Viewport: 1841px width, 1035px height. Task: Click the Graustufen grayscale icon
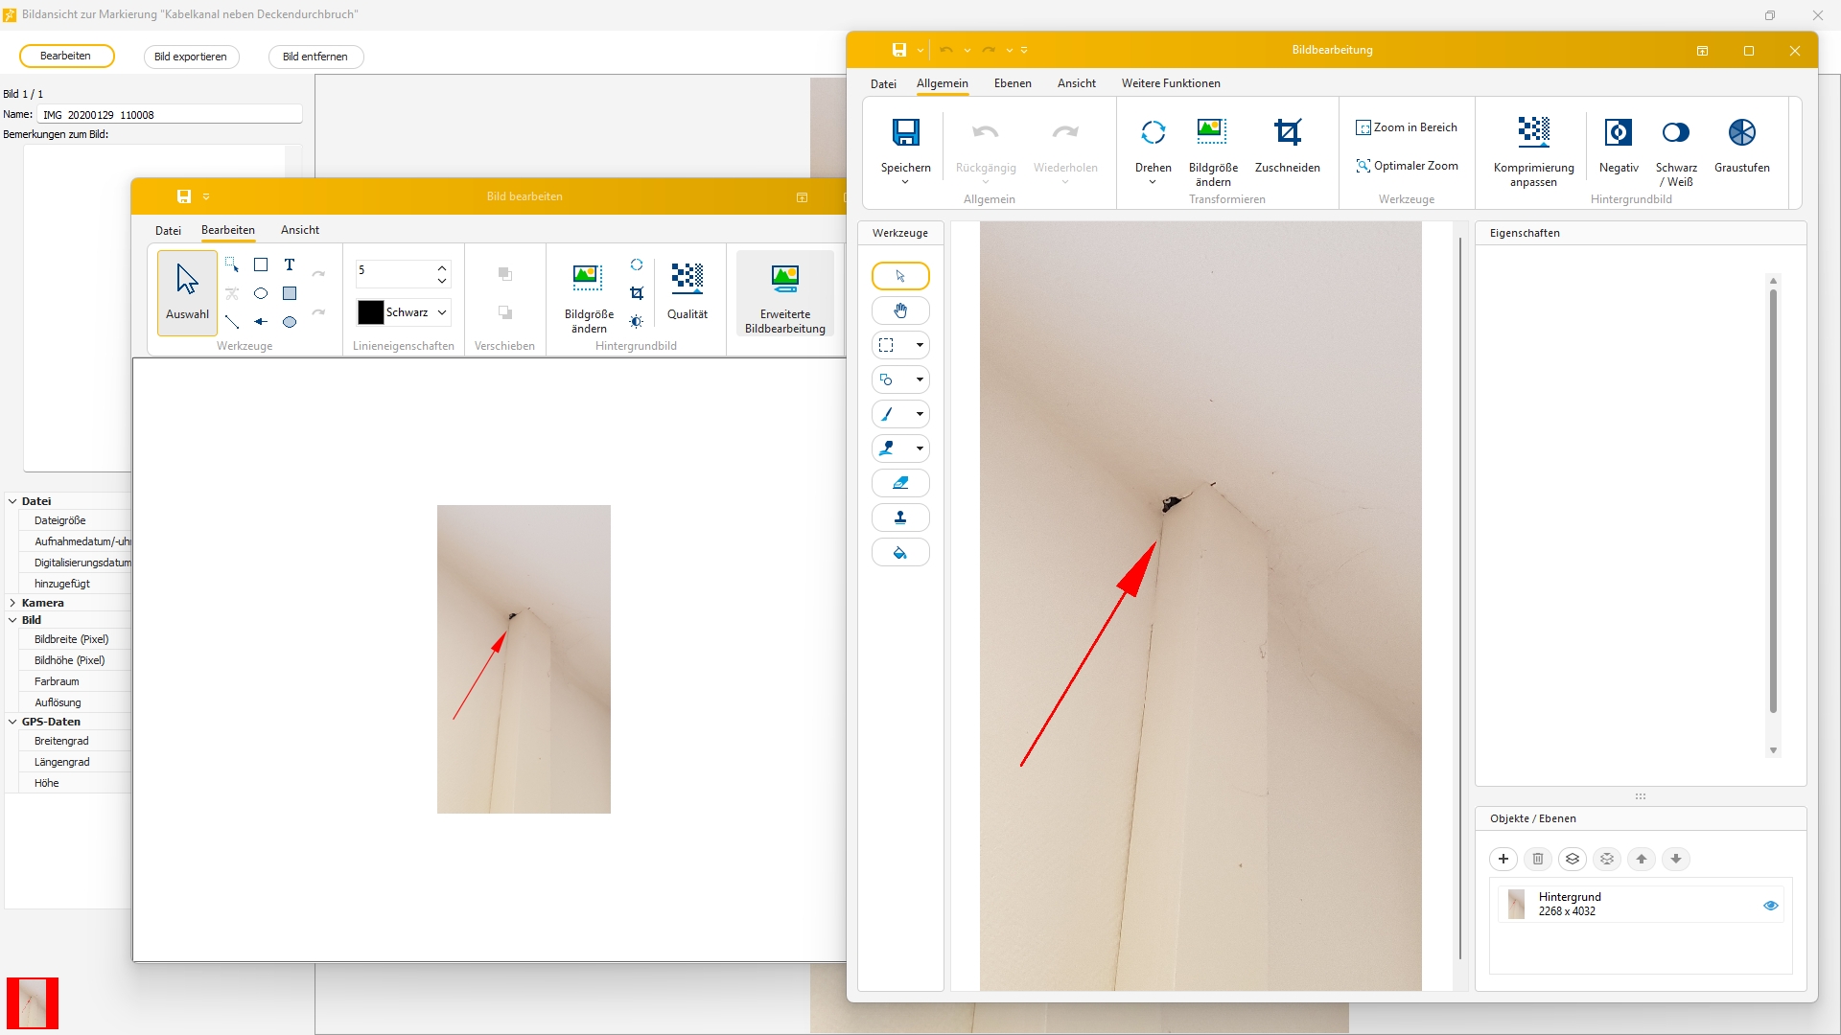tap(1741, 132)
